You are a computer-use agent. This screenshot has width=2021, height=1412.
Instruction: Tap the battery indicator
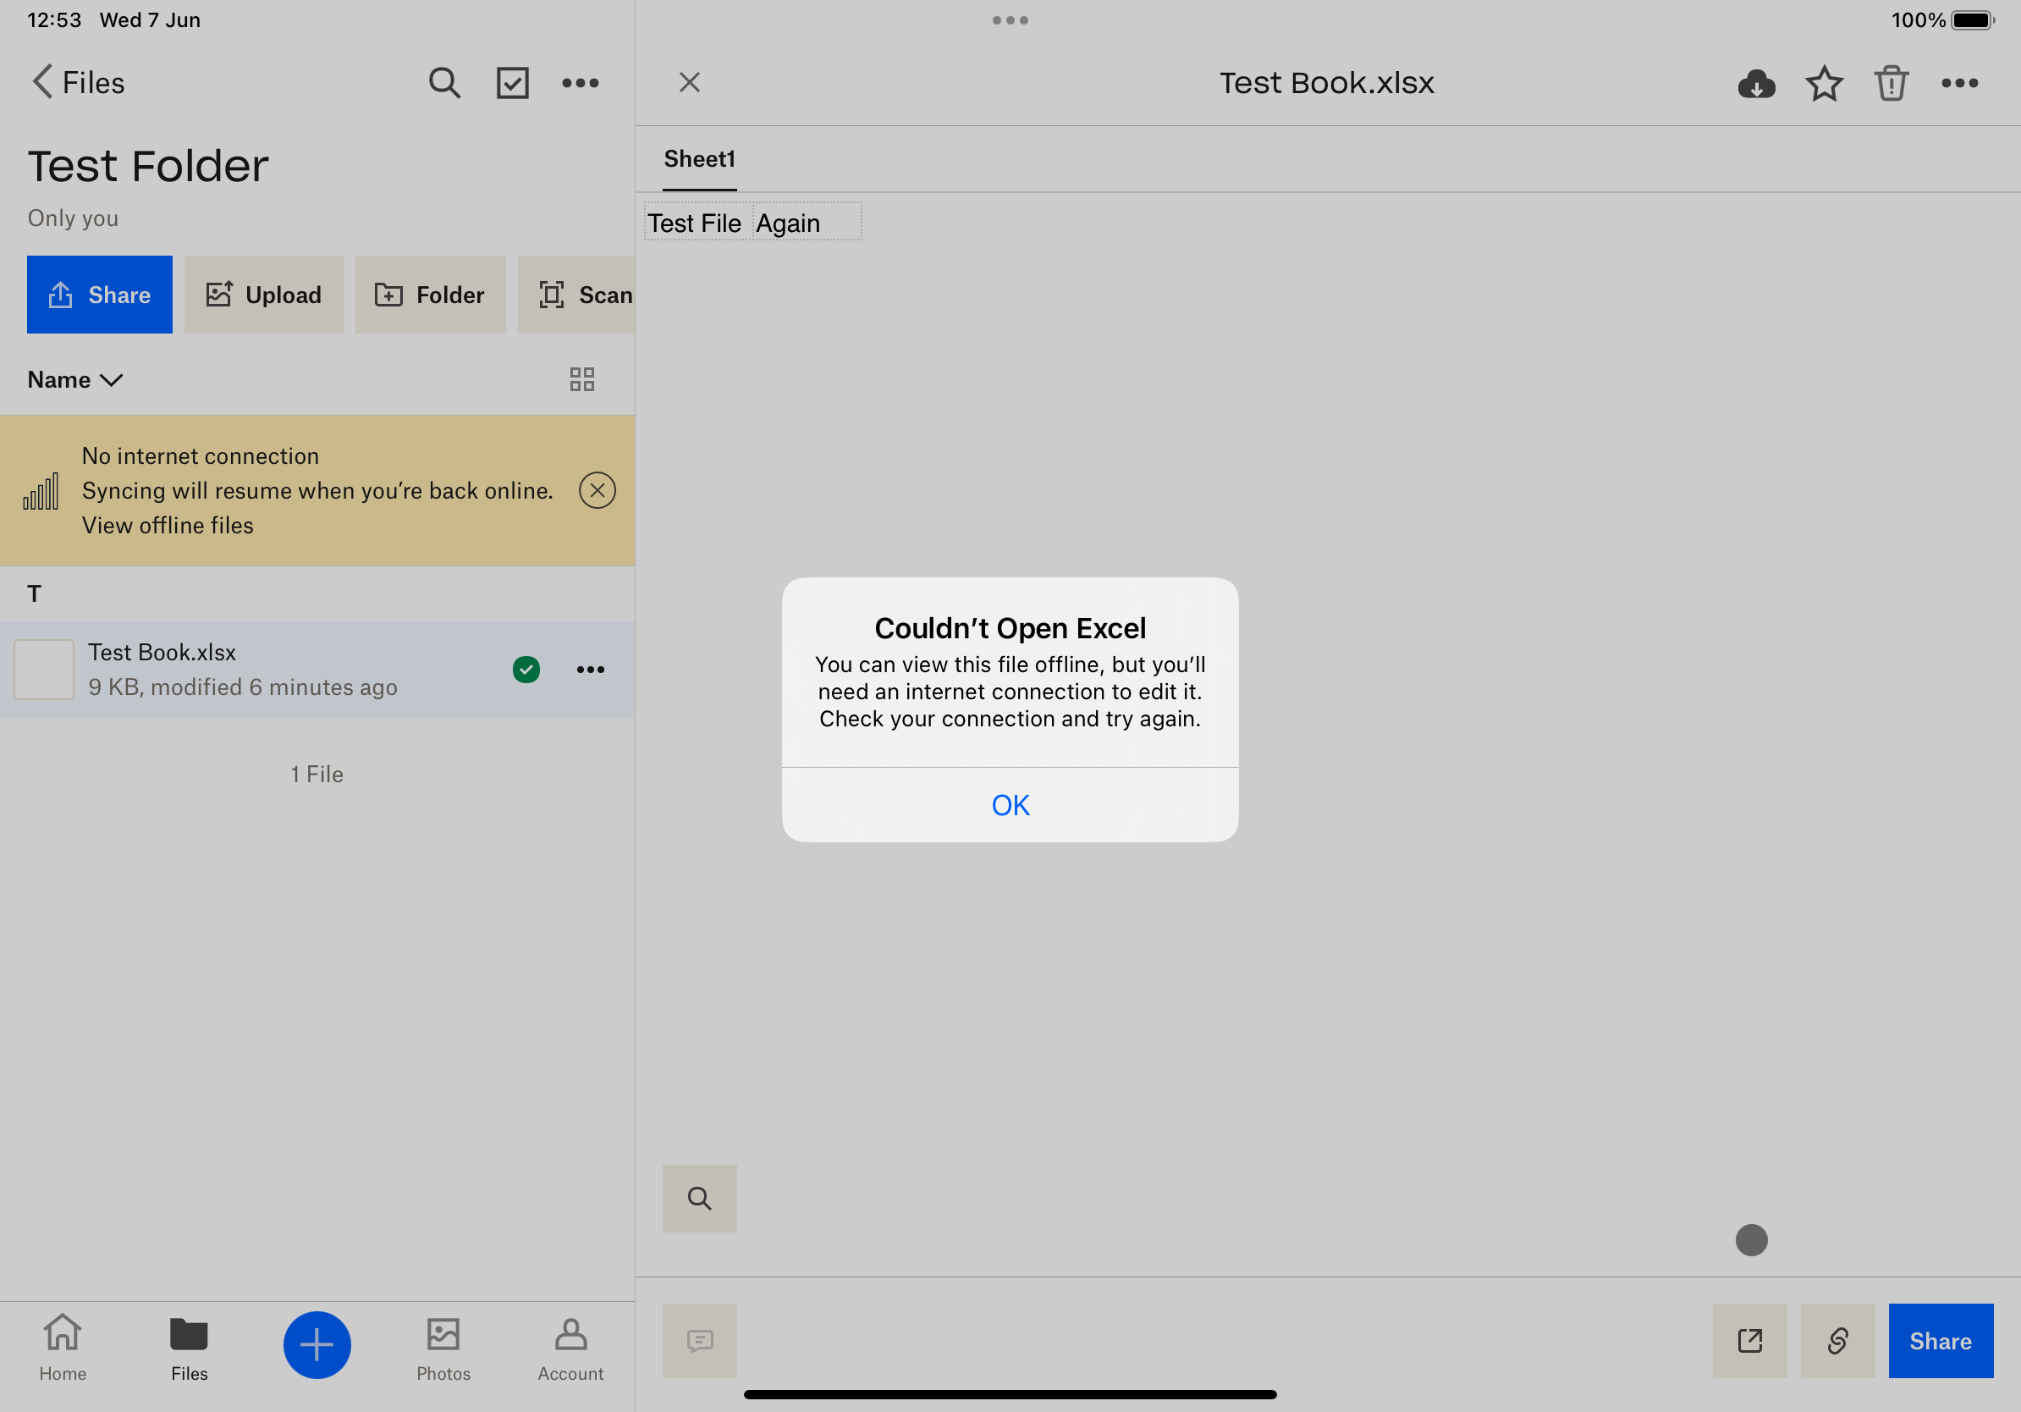coord(1973,20)
